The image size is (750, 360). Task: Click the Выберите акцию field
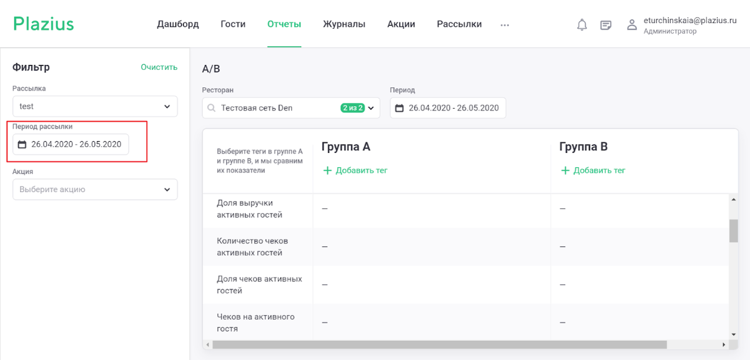point(95,190)
